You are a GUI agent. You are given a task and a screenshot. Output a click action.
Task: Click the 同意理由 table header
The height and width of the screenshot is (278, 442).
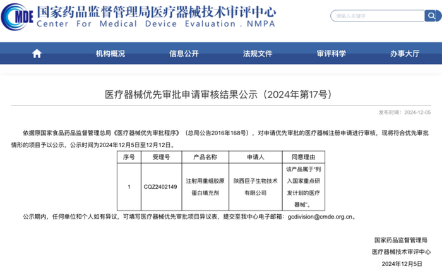point(303,157)
